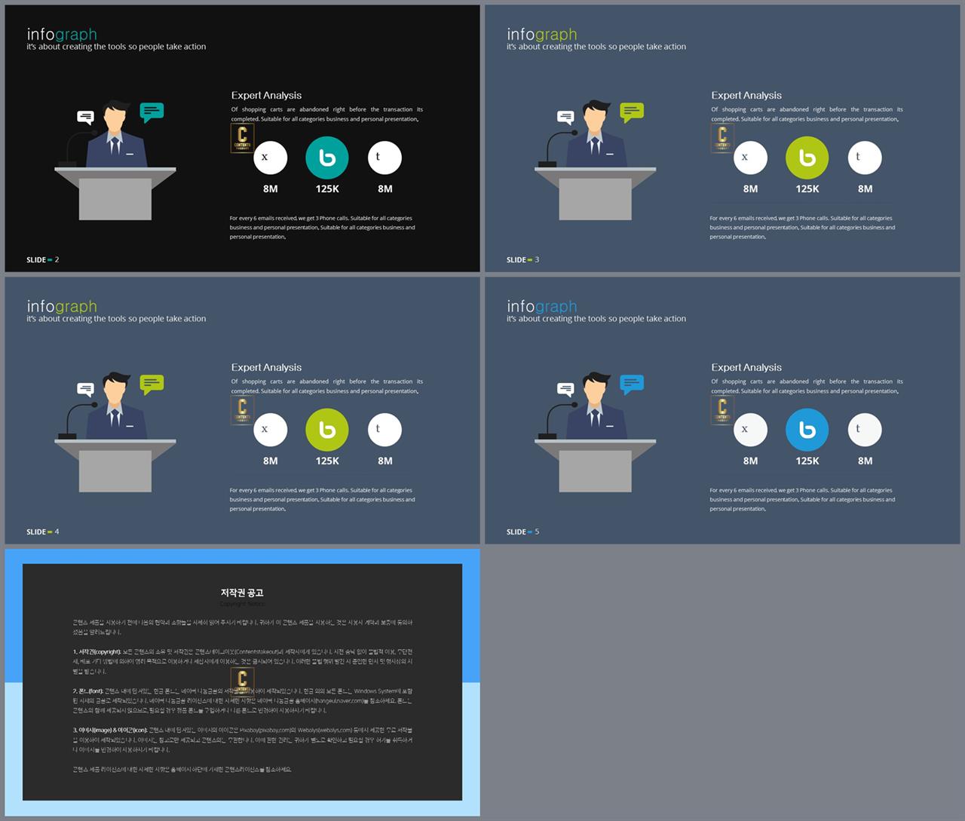Click the 'SLIDE 4' footer label
The image size is (965, 821).
pyautogui.click(x=43, y=532)
